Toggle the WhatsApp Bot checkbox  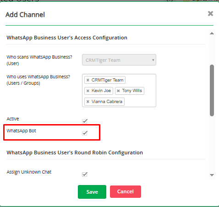tap(85, 133)
